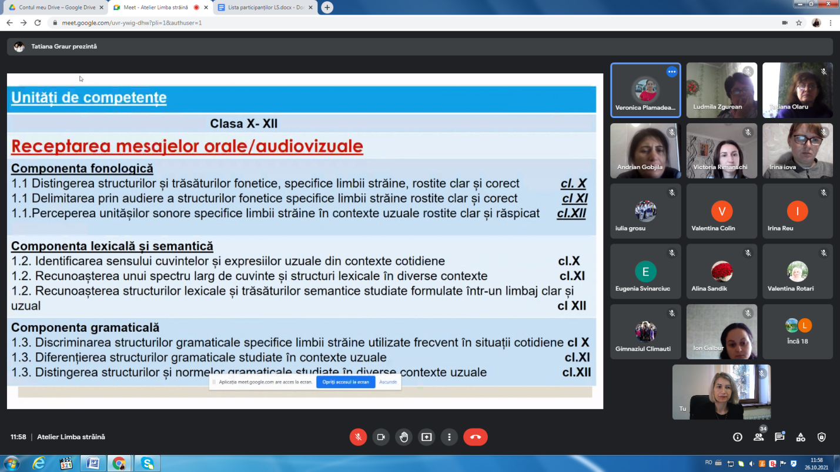
Task: Click 'Opriți accesul la ecran' button
Action: [x=346, y=382]
